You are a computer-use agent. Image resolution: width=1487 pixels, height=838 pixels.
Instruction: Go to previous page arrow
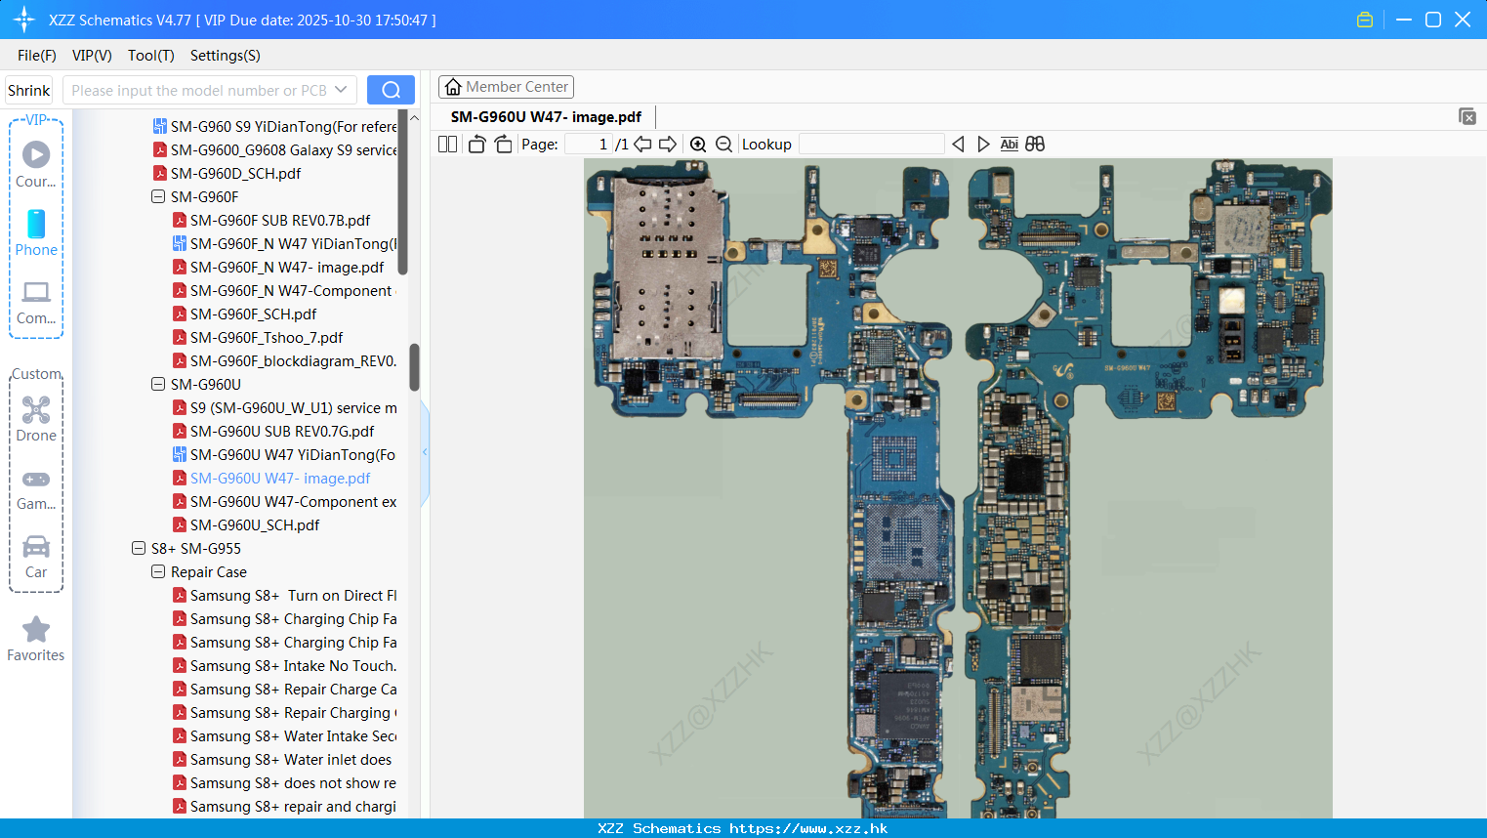point(642,144)
